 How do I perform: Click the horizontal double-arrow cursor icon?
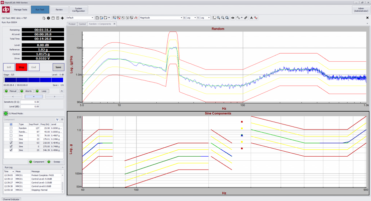click(233, 18)
